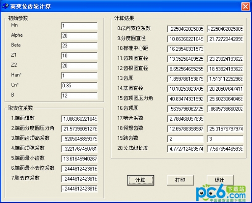
Task: Click the B width input field
Action: pyautogui.click(x=79, y=96)
